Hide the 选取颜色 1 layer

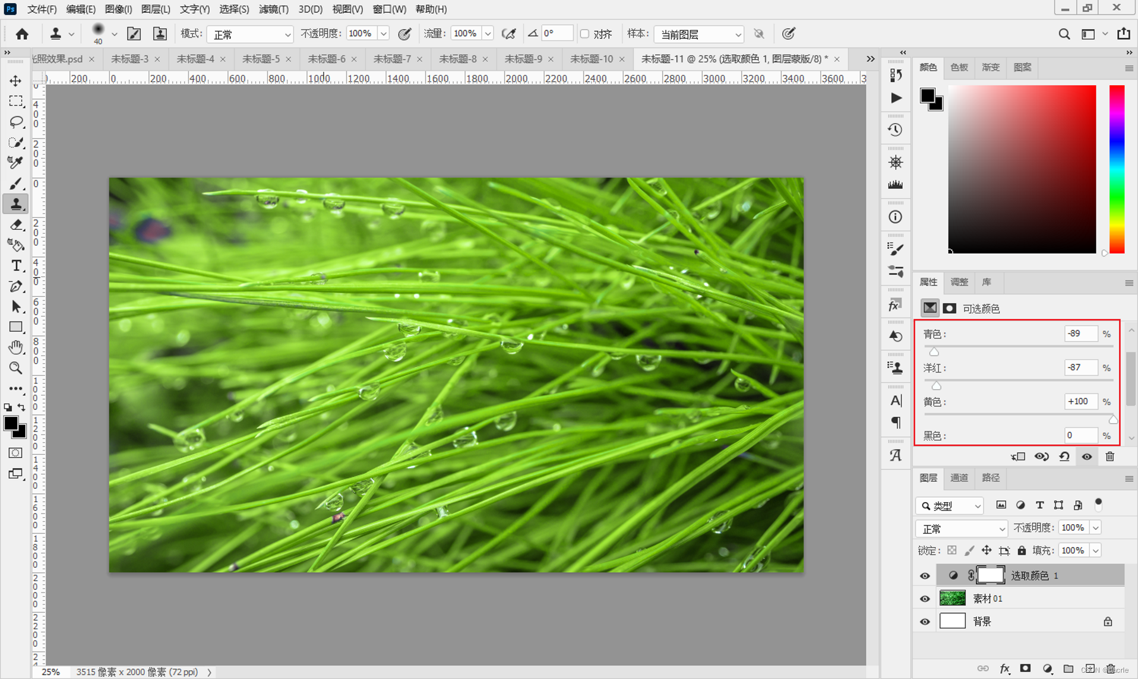(x=925, y=575)
